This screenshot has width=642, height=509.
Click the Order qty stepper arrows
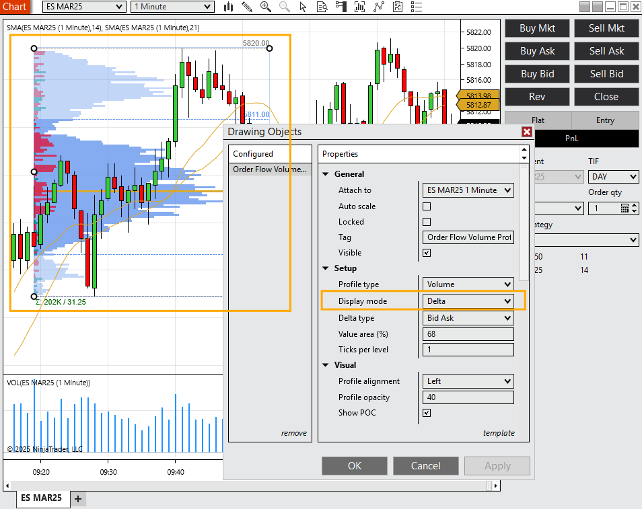click(x=634, y=208)
